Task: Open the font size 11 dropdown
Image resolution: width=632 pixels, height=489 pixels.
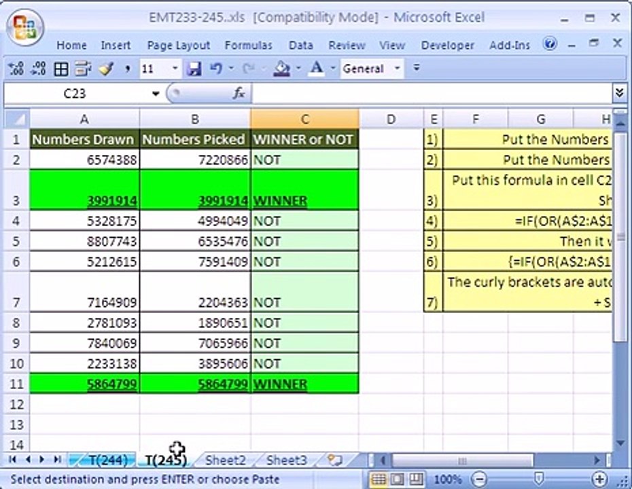Action: pos(175,69)
